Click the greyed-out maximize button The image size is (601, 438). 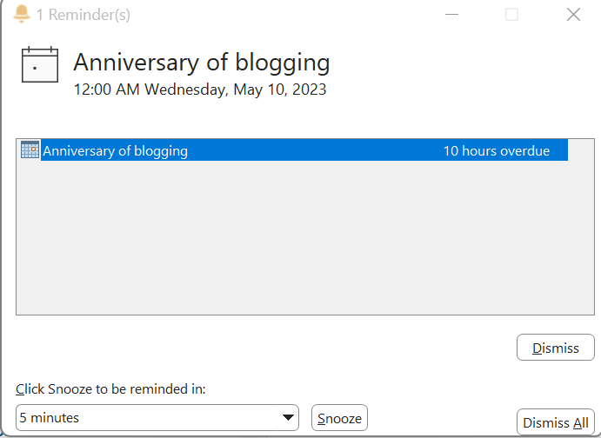click(x=512, y=14)
